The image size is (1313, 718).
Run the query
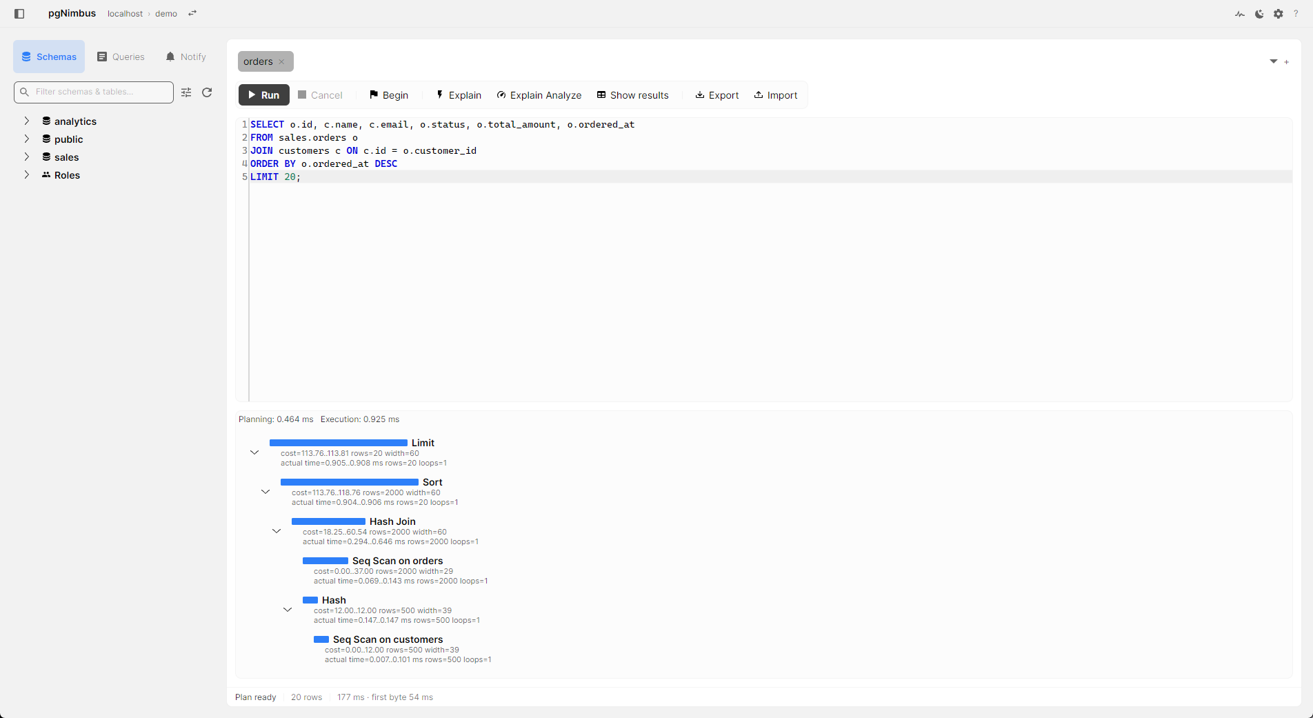point(263,95)
